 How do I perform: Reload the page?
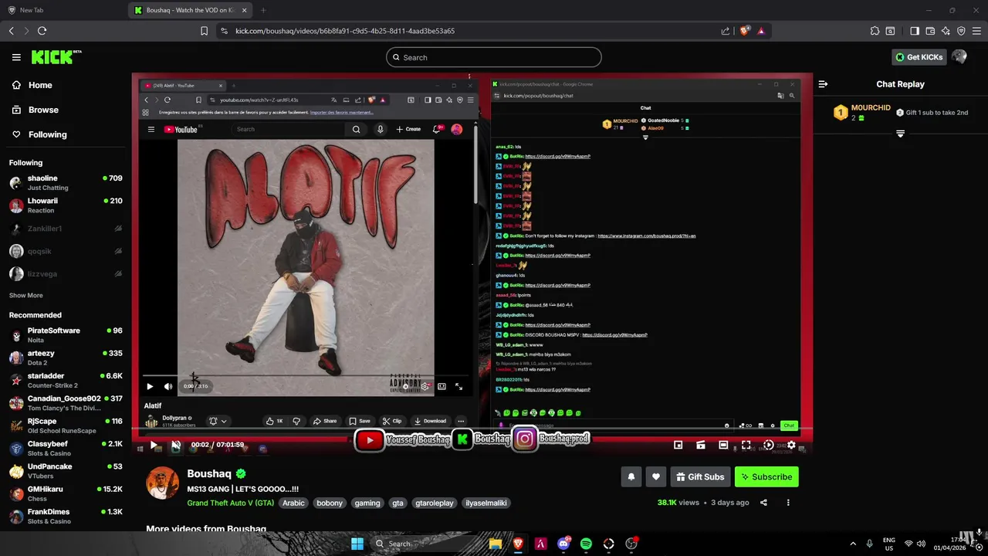pyautogui.click(x=42, y=31)
